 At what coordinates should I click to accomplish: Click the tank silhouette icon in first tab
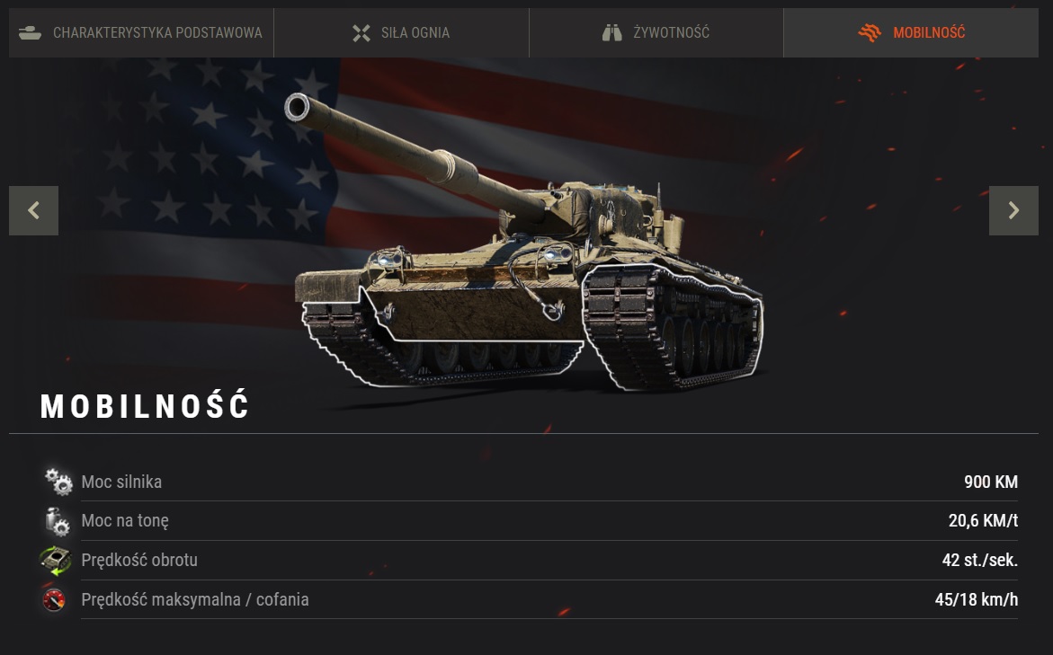[31, 33]
